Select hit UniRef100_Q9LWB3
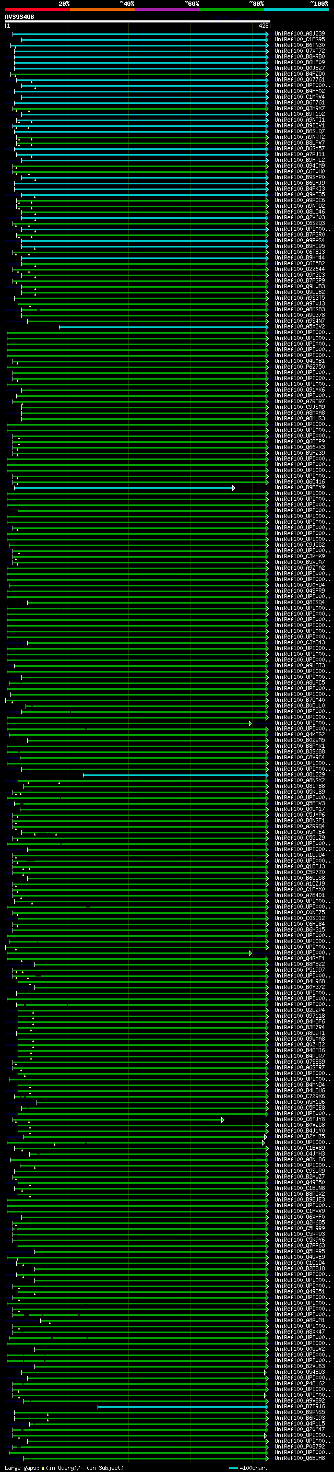The width and height of the screenshot is (334, 1472). coord(300,286)
